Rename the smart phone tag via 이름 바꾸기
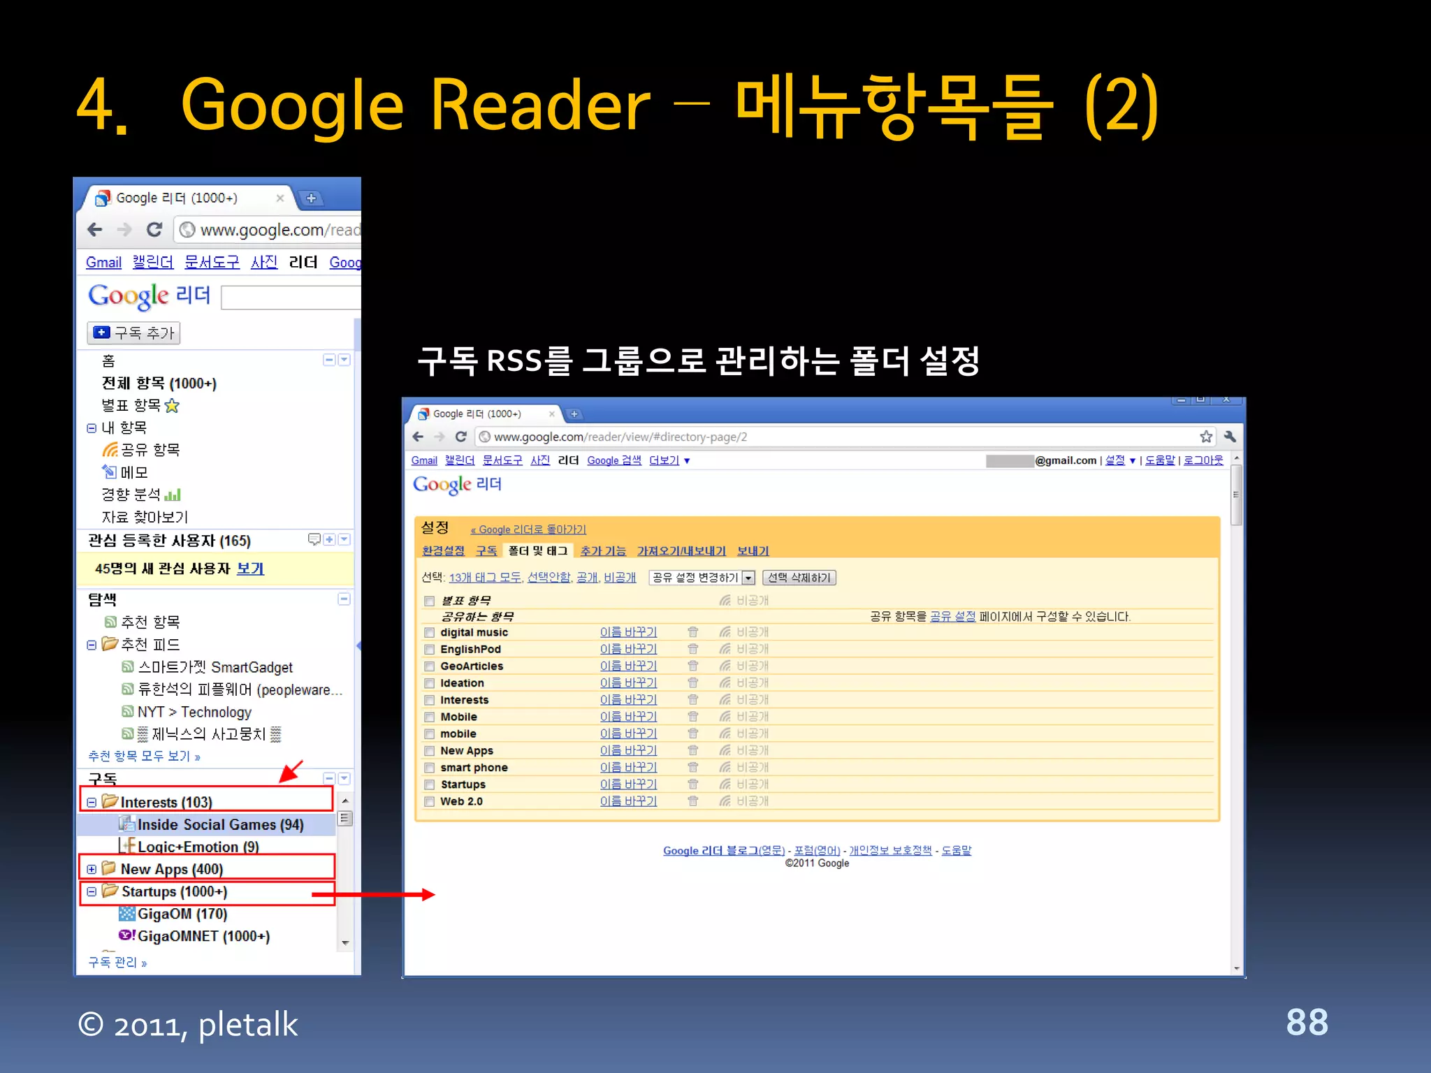The image size is (1431, 1073). [x=628, y=767]
